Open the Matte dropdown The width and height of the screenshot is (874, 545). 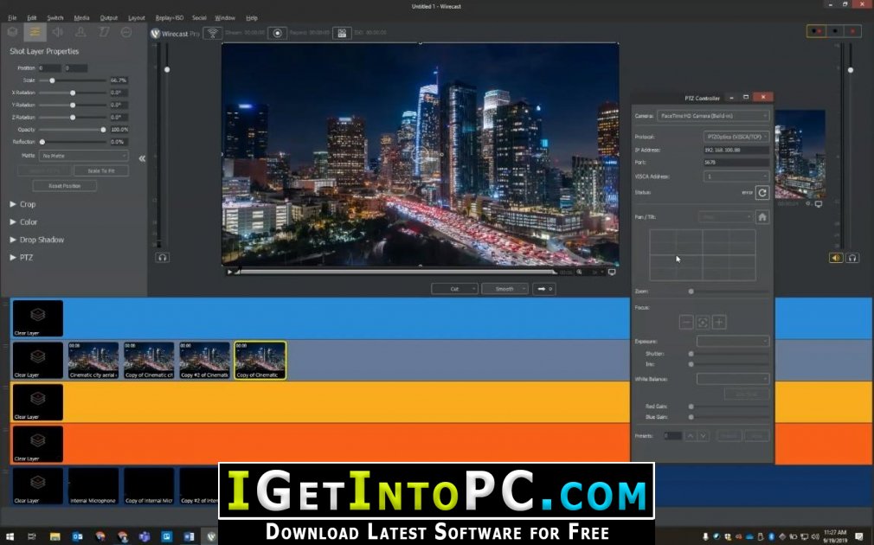pyautogui.click(x=84, y=156)
